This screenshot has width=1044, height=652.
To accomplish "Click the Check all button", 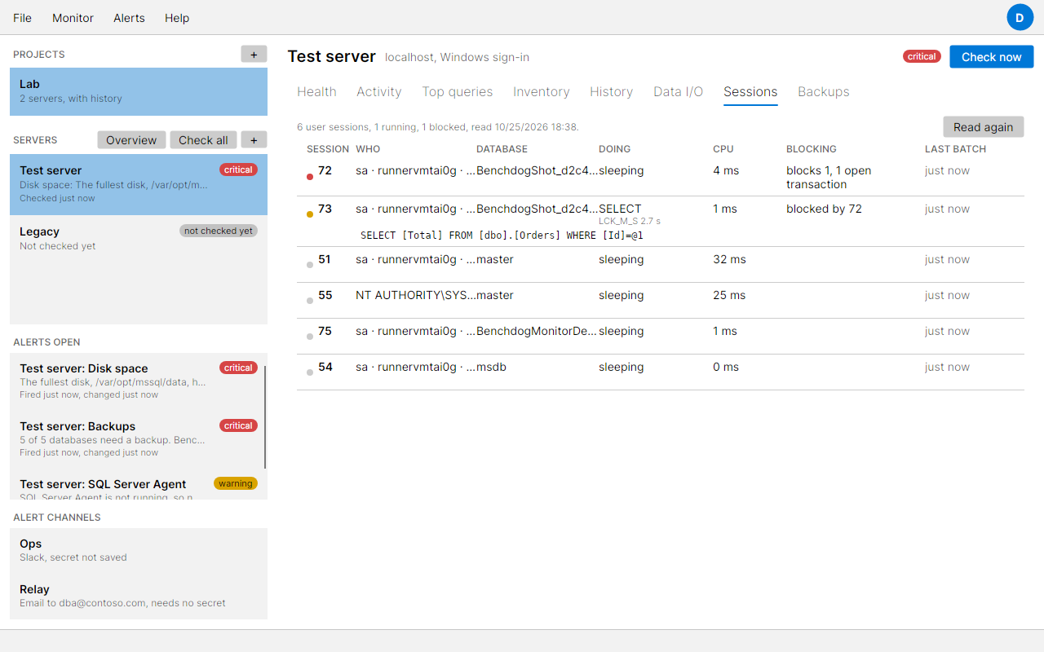I will (203, 140).
